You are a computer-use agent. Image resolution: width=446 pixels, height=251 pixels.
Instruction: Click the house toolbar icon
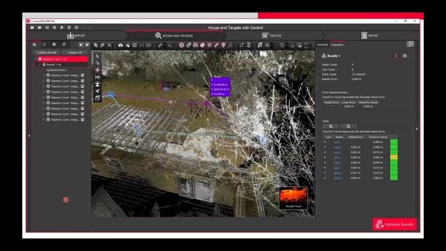210,45
